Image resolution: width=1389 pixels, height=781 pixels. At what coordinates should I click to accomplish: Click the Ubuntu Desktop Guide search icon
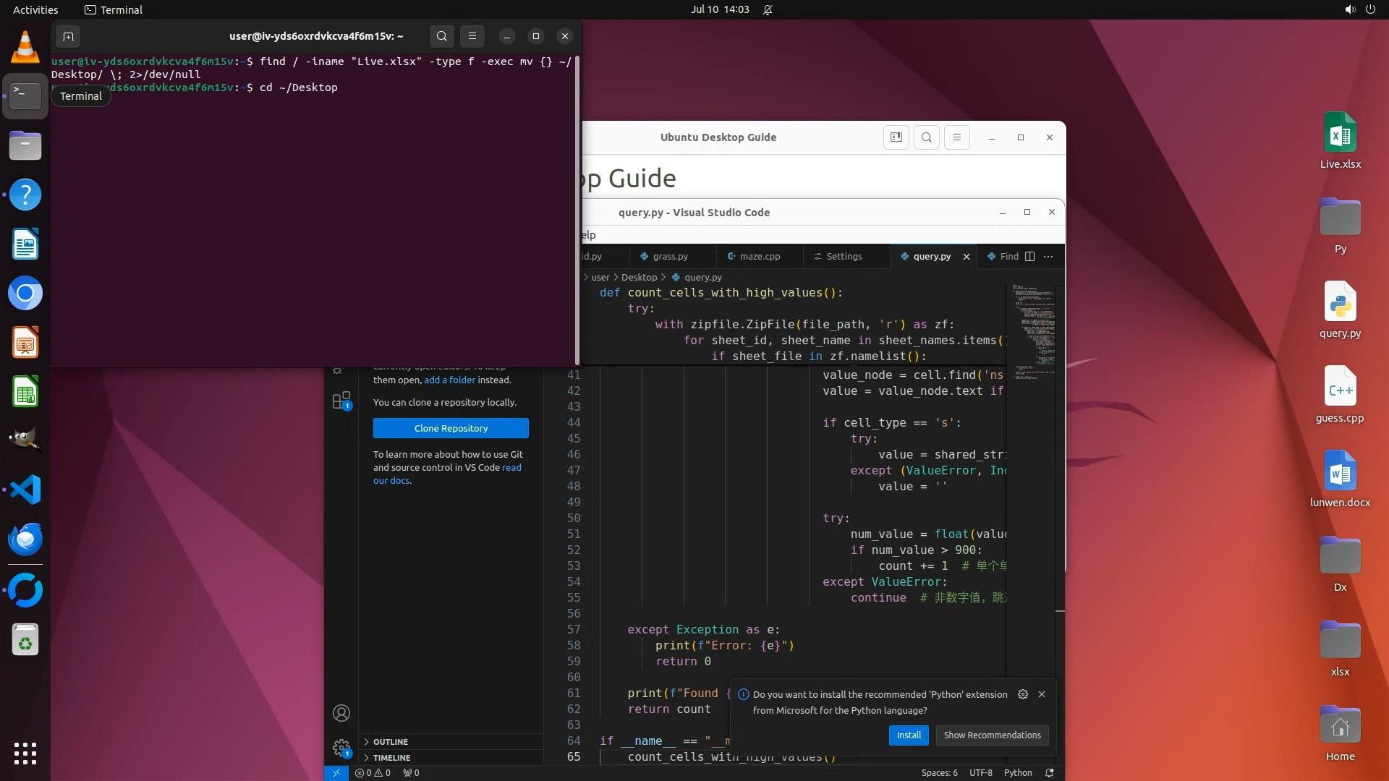[x=926, y=137]
